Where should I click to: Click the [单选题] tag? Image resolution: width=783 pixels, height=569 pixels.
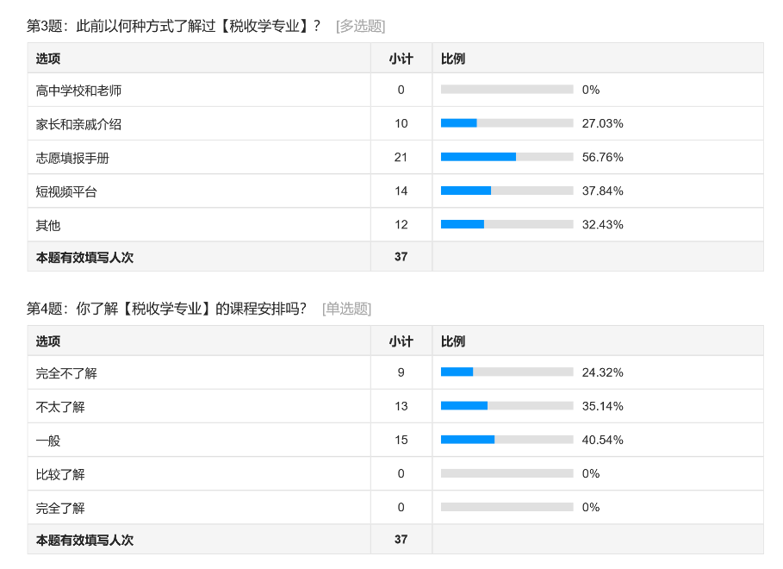pos(346,309)
